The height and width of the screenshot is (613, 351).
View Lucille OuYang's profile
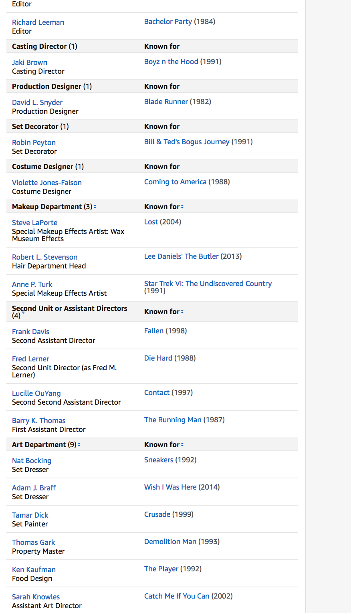pyautogui.click(x=36, y=393)
